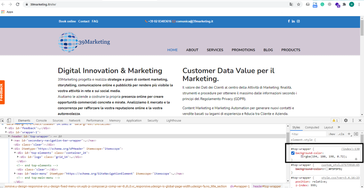Click the site's Instagram icon in top bar
Screen dimensions: 364x188
pos(298,21)
